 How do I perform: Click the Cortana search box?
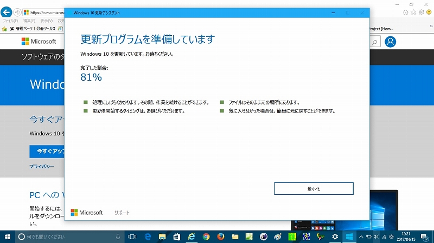tap(69, 237)
